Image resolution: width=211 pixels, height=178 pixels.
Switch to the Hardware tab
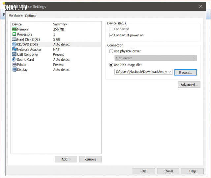(x=15, y=15)
